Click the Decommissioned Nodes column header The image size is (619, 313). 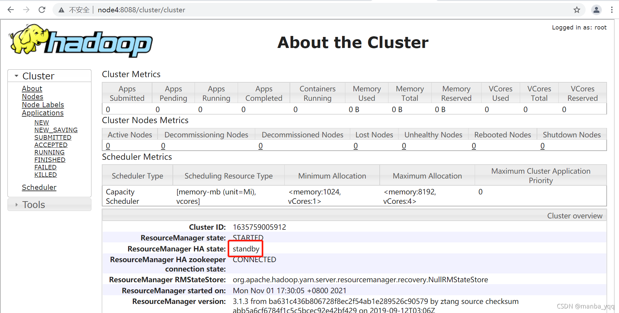pos(303,134)
